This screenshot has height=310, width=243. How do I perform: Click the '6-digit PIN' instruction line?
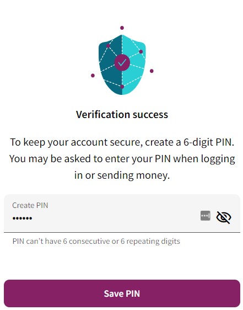[x=122, y=142]
